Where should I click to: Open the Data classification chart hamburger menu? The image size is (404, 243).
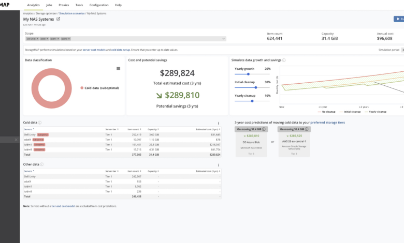coord(118,68)
